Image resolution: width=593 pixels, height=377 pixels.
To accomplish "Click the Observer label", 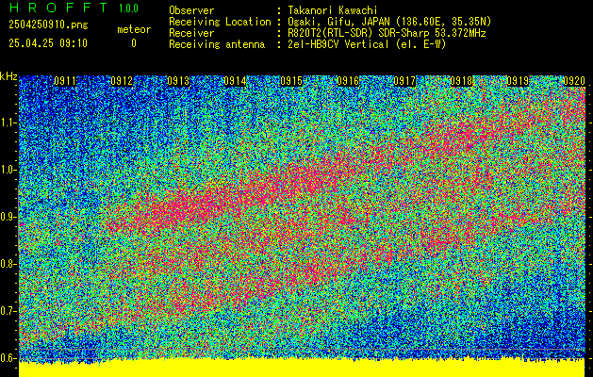I will pyautogui.click(x=191, y=10).
